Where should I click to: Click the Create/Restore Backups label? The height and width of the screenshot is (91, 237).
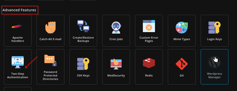[83, 39]
